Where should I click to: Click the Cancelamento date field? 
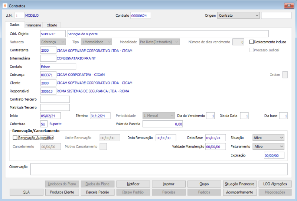coord(51,147)
